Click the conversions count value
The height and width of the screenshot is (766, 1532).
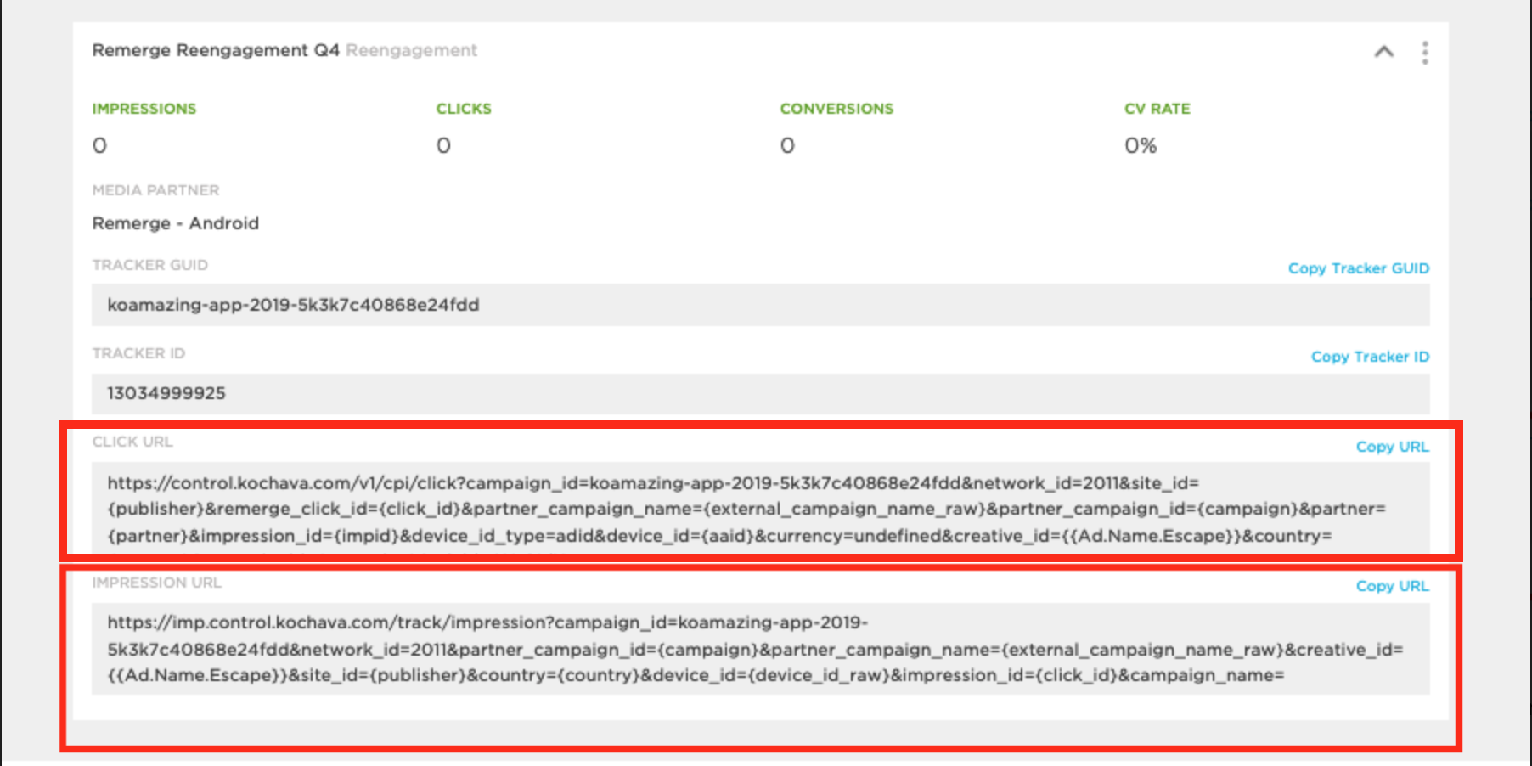point(787,146)
